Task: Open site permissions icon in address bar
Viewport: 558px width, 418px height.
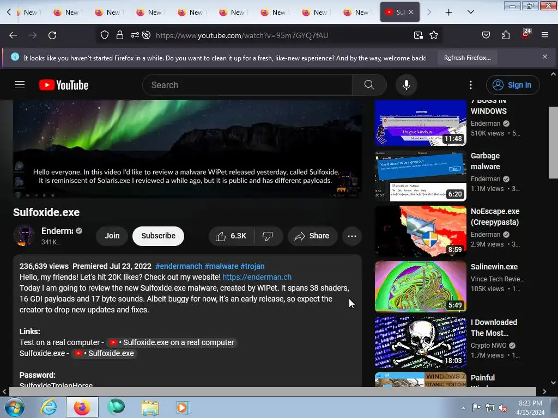Action: [135, 35]
